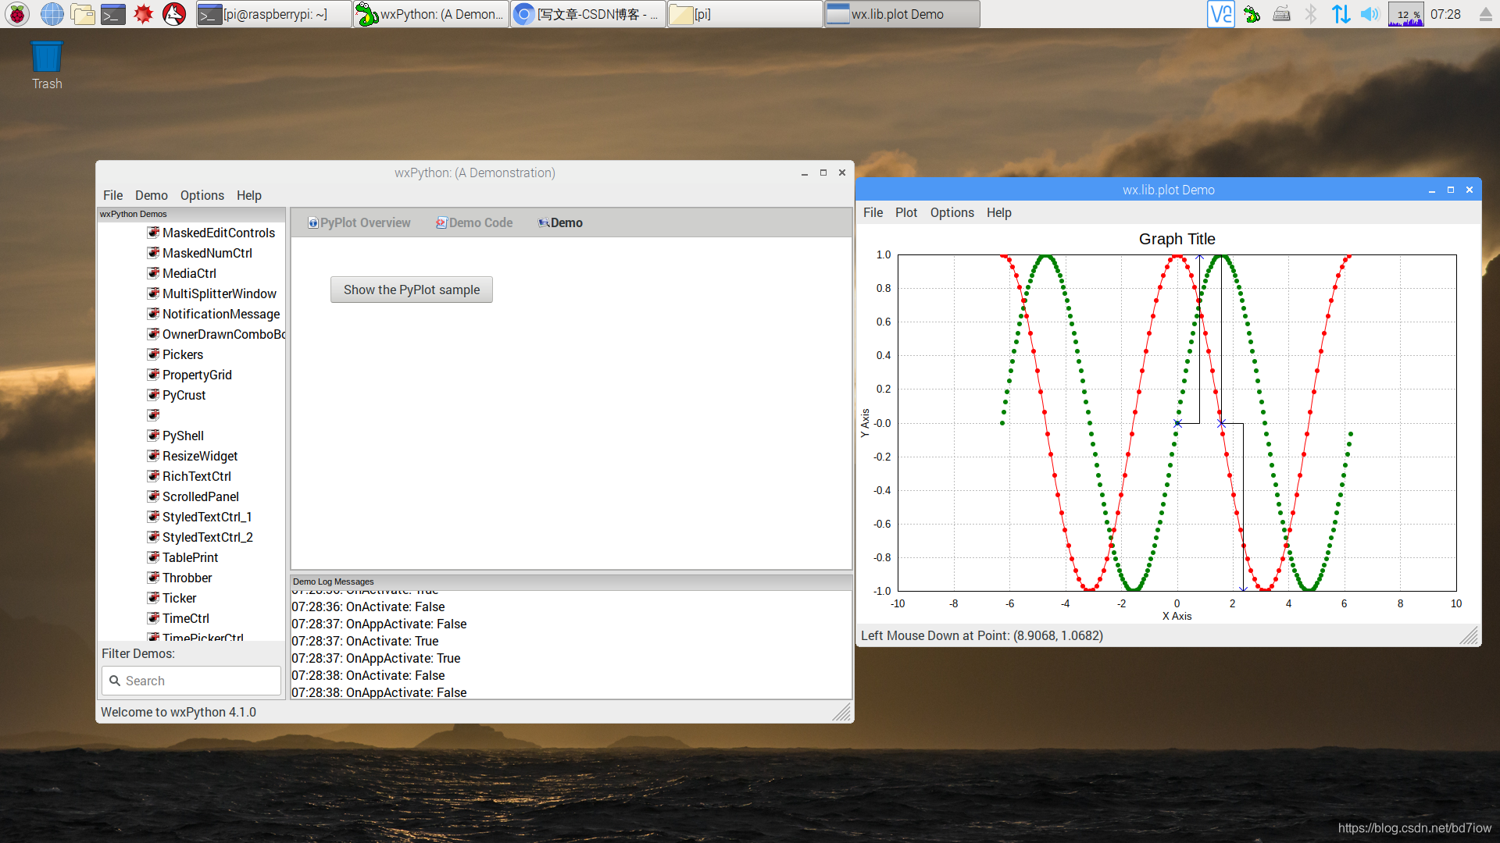
Task: Select PyCrust in demo tree
Action: click(x=184, y=395)
